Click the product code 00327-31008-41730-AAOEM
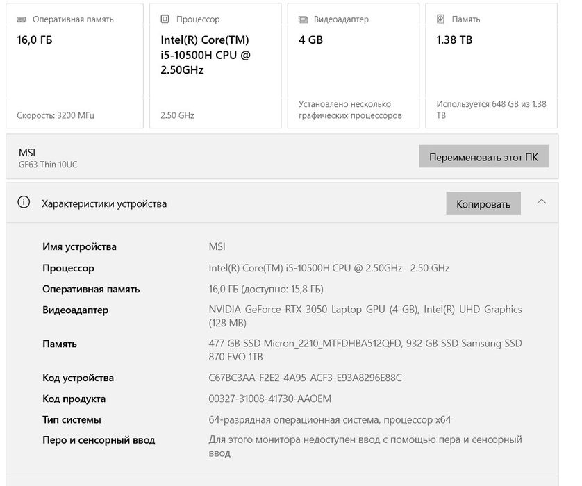 tap(270, 399)
